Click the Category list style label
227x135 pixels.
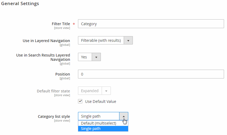pyautogui.click(x=54, y=117)
